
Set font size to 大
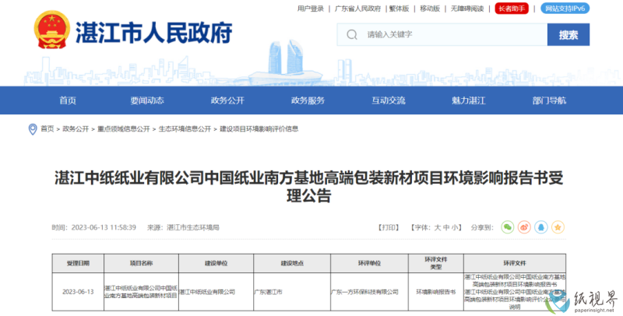point(438,227)
